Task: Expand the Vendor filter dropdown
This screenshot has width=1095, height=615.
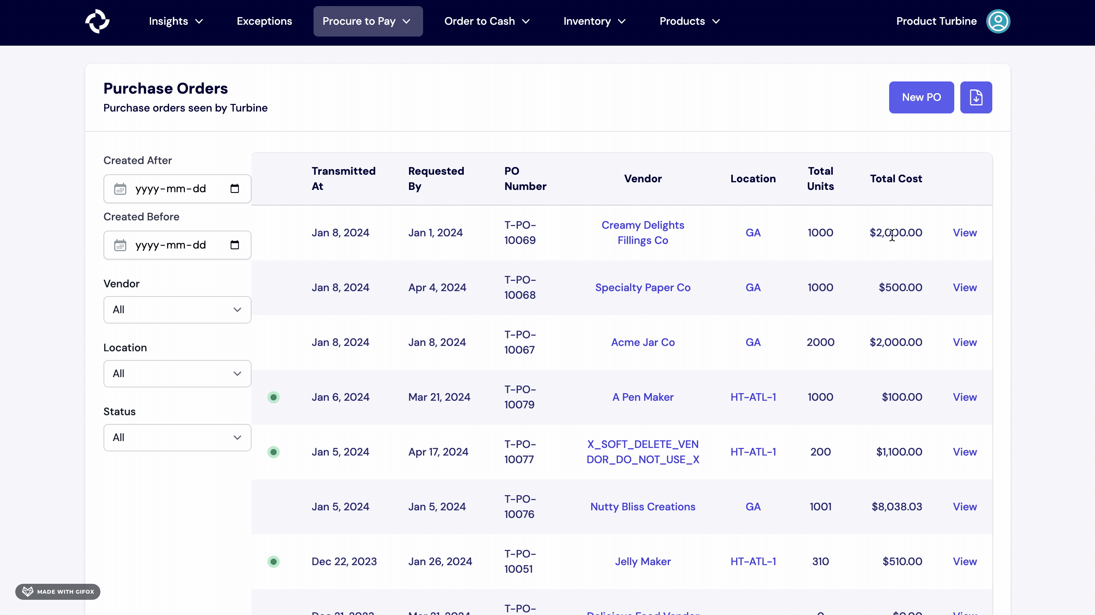Action: 177,310
